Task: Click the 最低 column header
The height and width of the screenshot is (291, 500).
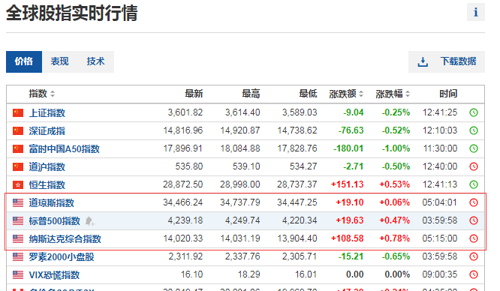Action: (308, 94)
